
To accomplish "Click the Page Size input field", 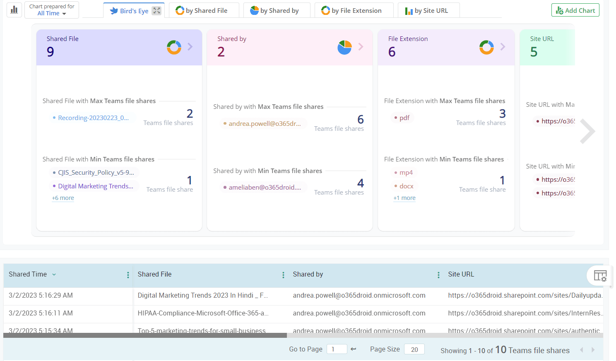I will [414, 349].
